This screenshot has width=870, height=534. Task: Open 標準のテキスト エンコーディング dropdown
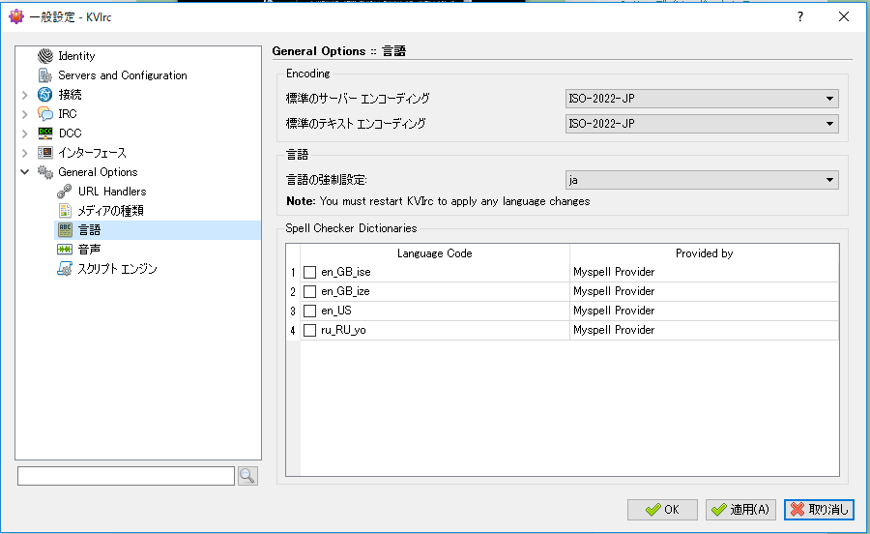[702, 123]
